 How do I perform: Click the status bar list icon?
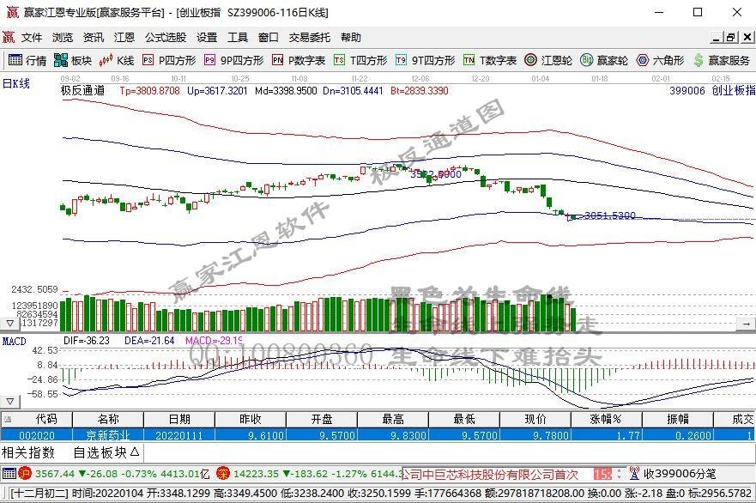click(9, 474)
